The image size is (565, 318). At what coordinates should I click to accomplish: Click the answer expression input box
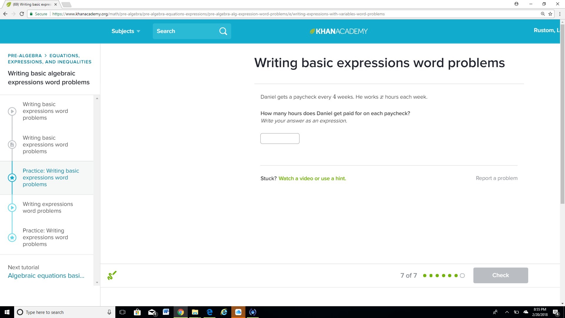click(280, 138)
